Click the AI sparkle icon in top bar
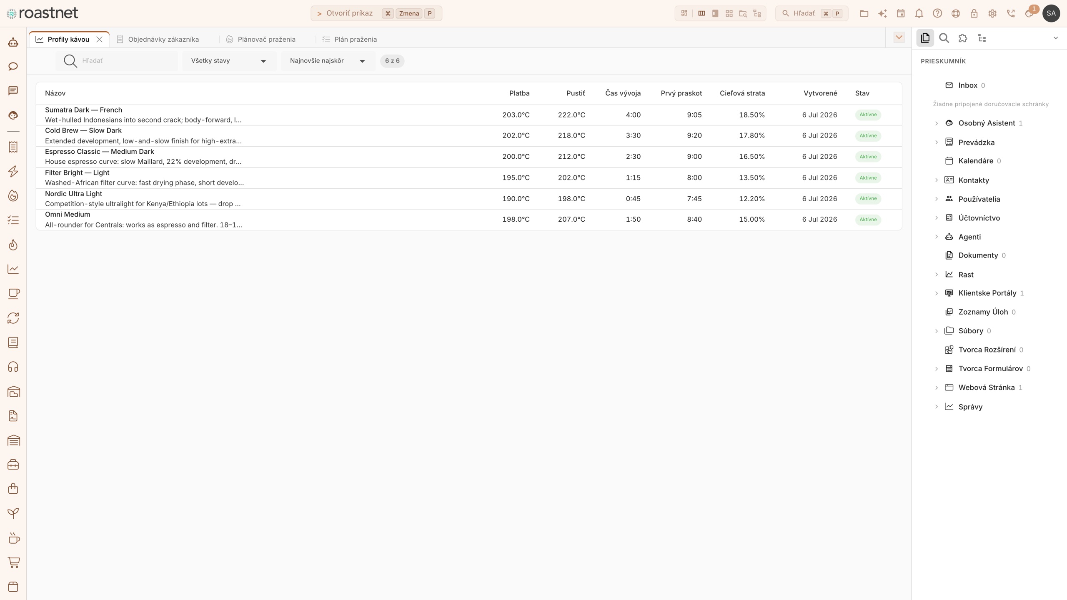1067x600 pixels. (x=882, y=13)
